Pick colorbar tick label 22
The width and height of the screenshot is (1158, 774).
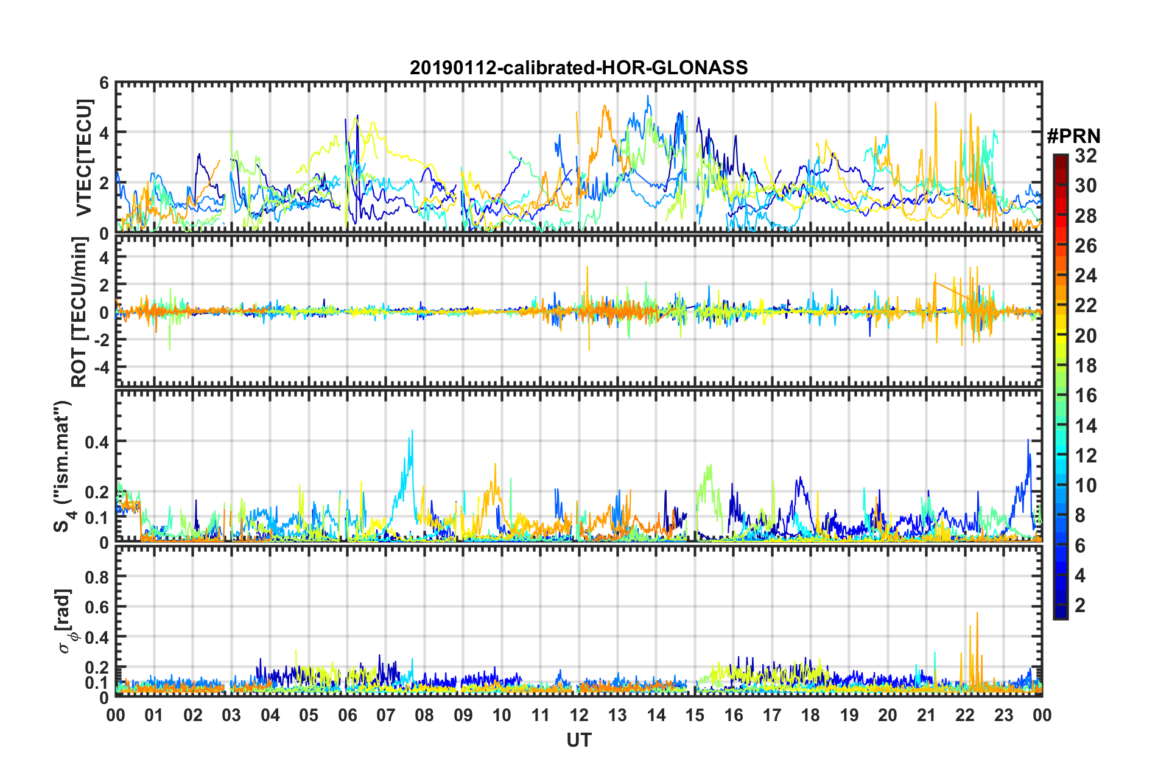pyautogui.click(x=1086, y=305)
